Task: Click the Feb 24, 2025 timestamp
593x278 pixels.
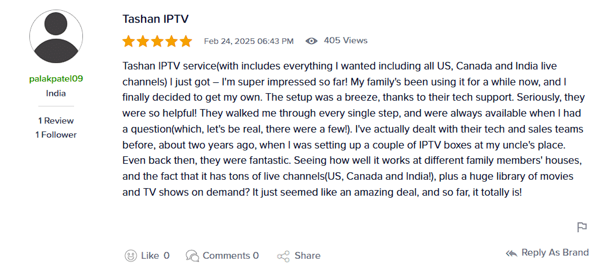Action: tap(249, 41)
